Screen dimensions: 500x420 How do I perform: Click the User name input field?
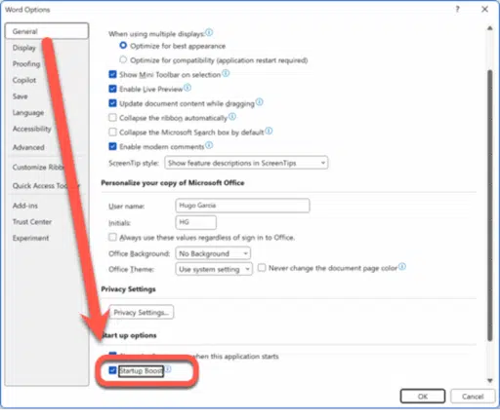tap(242, 206)
